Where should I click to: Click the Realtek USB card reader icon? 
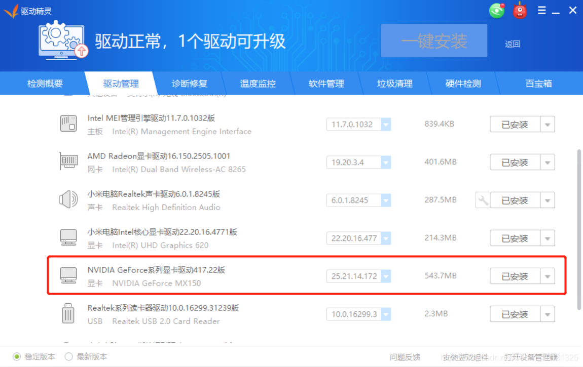coord(68,313)
